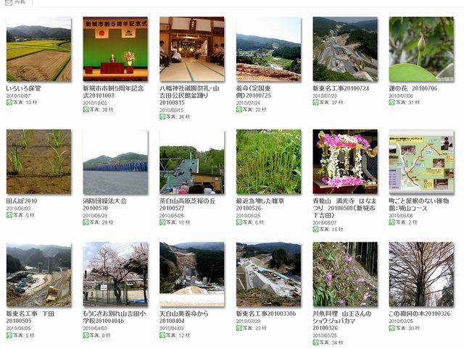The image size is (464, 349).
Task: Click photo icon under 茶臼山高原芝桜の丘 album
Action: point(162,222)
